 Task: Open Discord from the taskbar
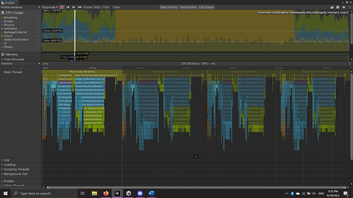(140, 194)
